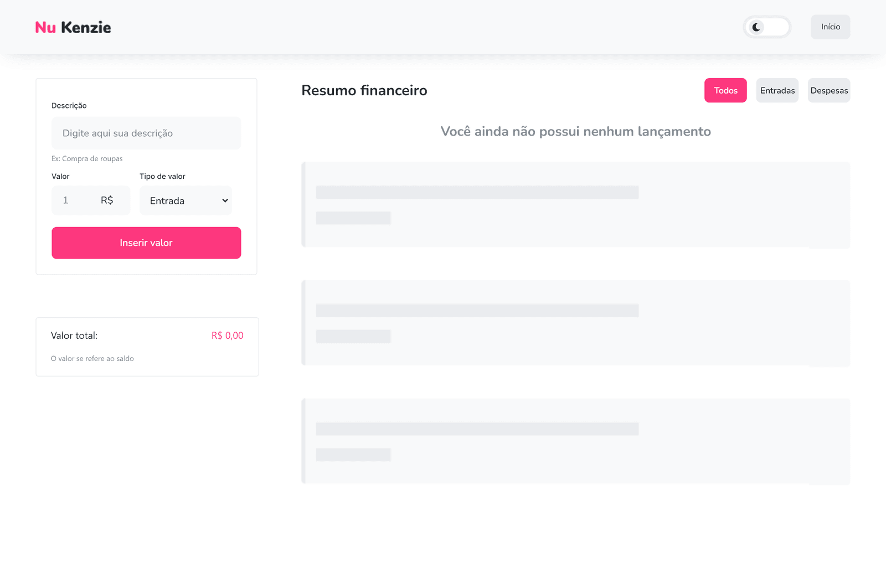886x567 pixels.
Task: Click the Valor total label
Action: (74, 336)
